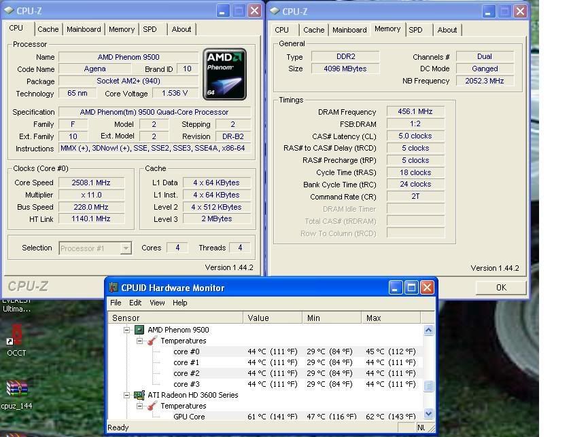Viewport: 571px width, 437px height.
Task: Click the HT Link value 1140.1 MHz
Action: click(91, 218)
